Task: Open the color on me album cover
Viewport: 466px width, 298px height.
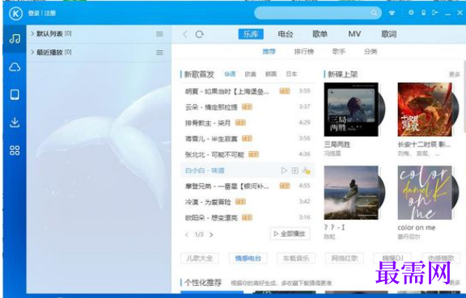Action: coord(425,193)
